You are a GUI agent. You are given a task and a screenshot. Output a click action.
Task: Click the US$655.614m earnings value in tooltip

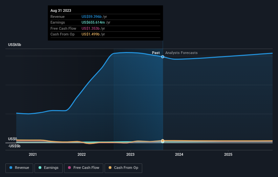pyautogui.click(x=93, y=22)
